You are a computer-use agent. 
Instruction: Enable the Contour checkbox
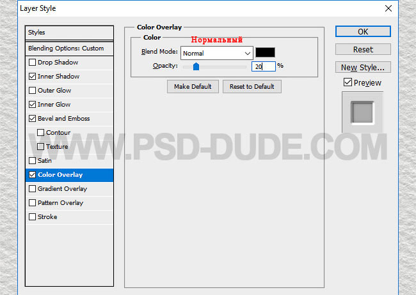click(40, 132)
